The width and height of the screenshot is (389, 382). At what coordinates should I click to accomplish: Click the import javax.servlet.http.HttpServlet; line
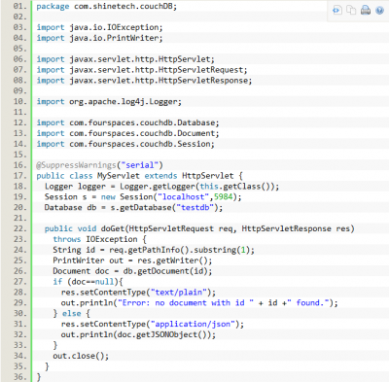[125, 59]
